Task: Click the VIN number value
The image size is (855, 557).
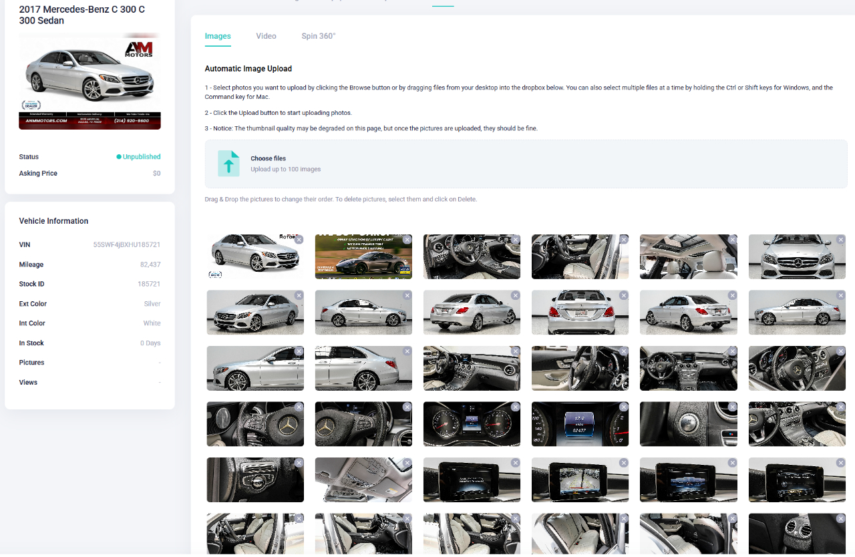Action: point(126,245)
